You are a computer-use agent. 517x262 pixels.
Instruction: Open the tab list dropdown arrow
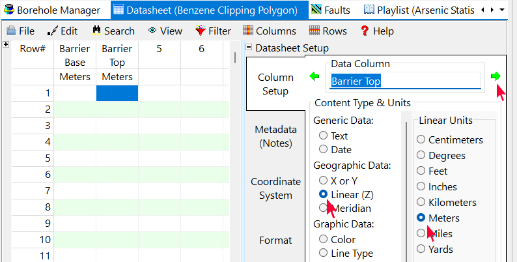(x=501, y=10)
